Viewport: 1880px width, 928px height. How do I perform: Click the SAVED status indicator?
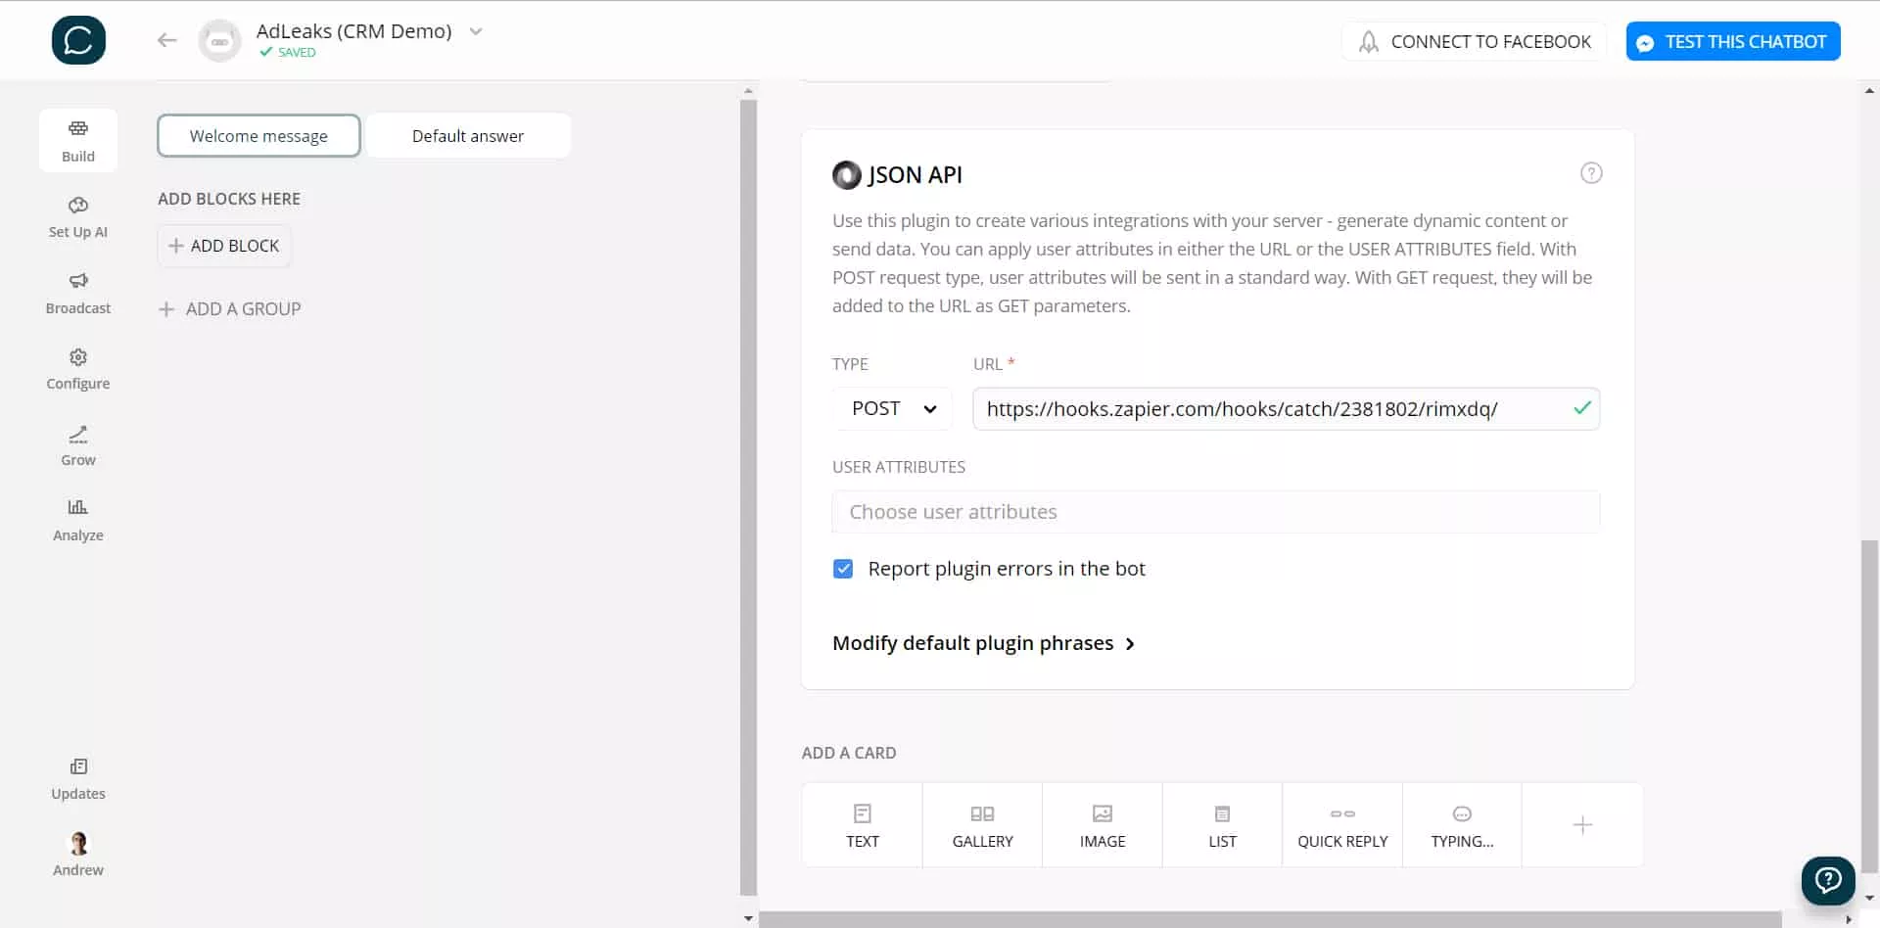pos(288,53)
